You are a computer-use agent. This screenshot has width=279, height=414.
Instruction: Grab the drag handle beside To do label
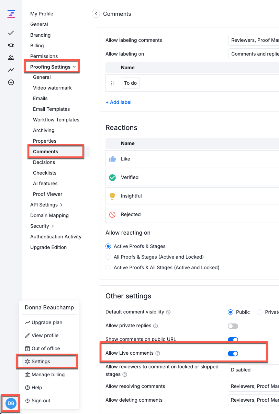(112, 83)
